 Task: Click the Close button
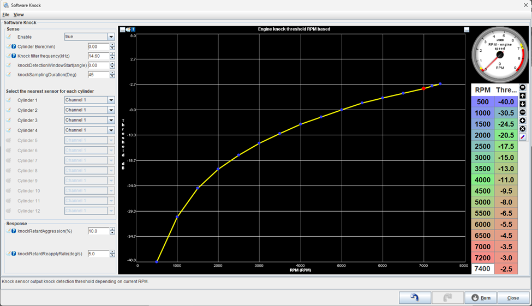pyautogui.click(x=513, y=298)
